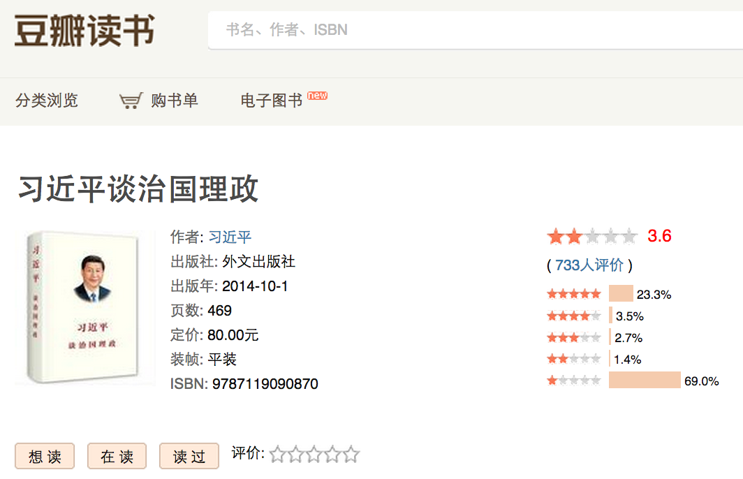The width and height of the screenshot is (743, 479).
Task: Click the five-star row icons beside 23.3%
Action: 574,294
